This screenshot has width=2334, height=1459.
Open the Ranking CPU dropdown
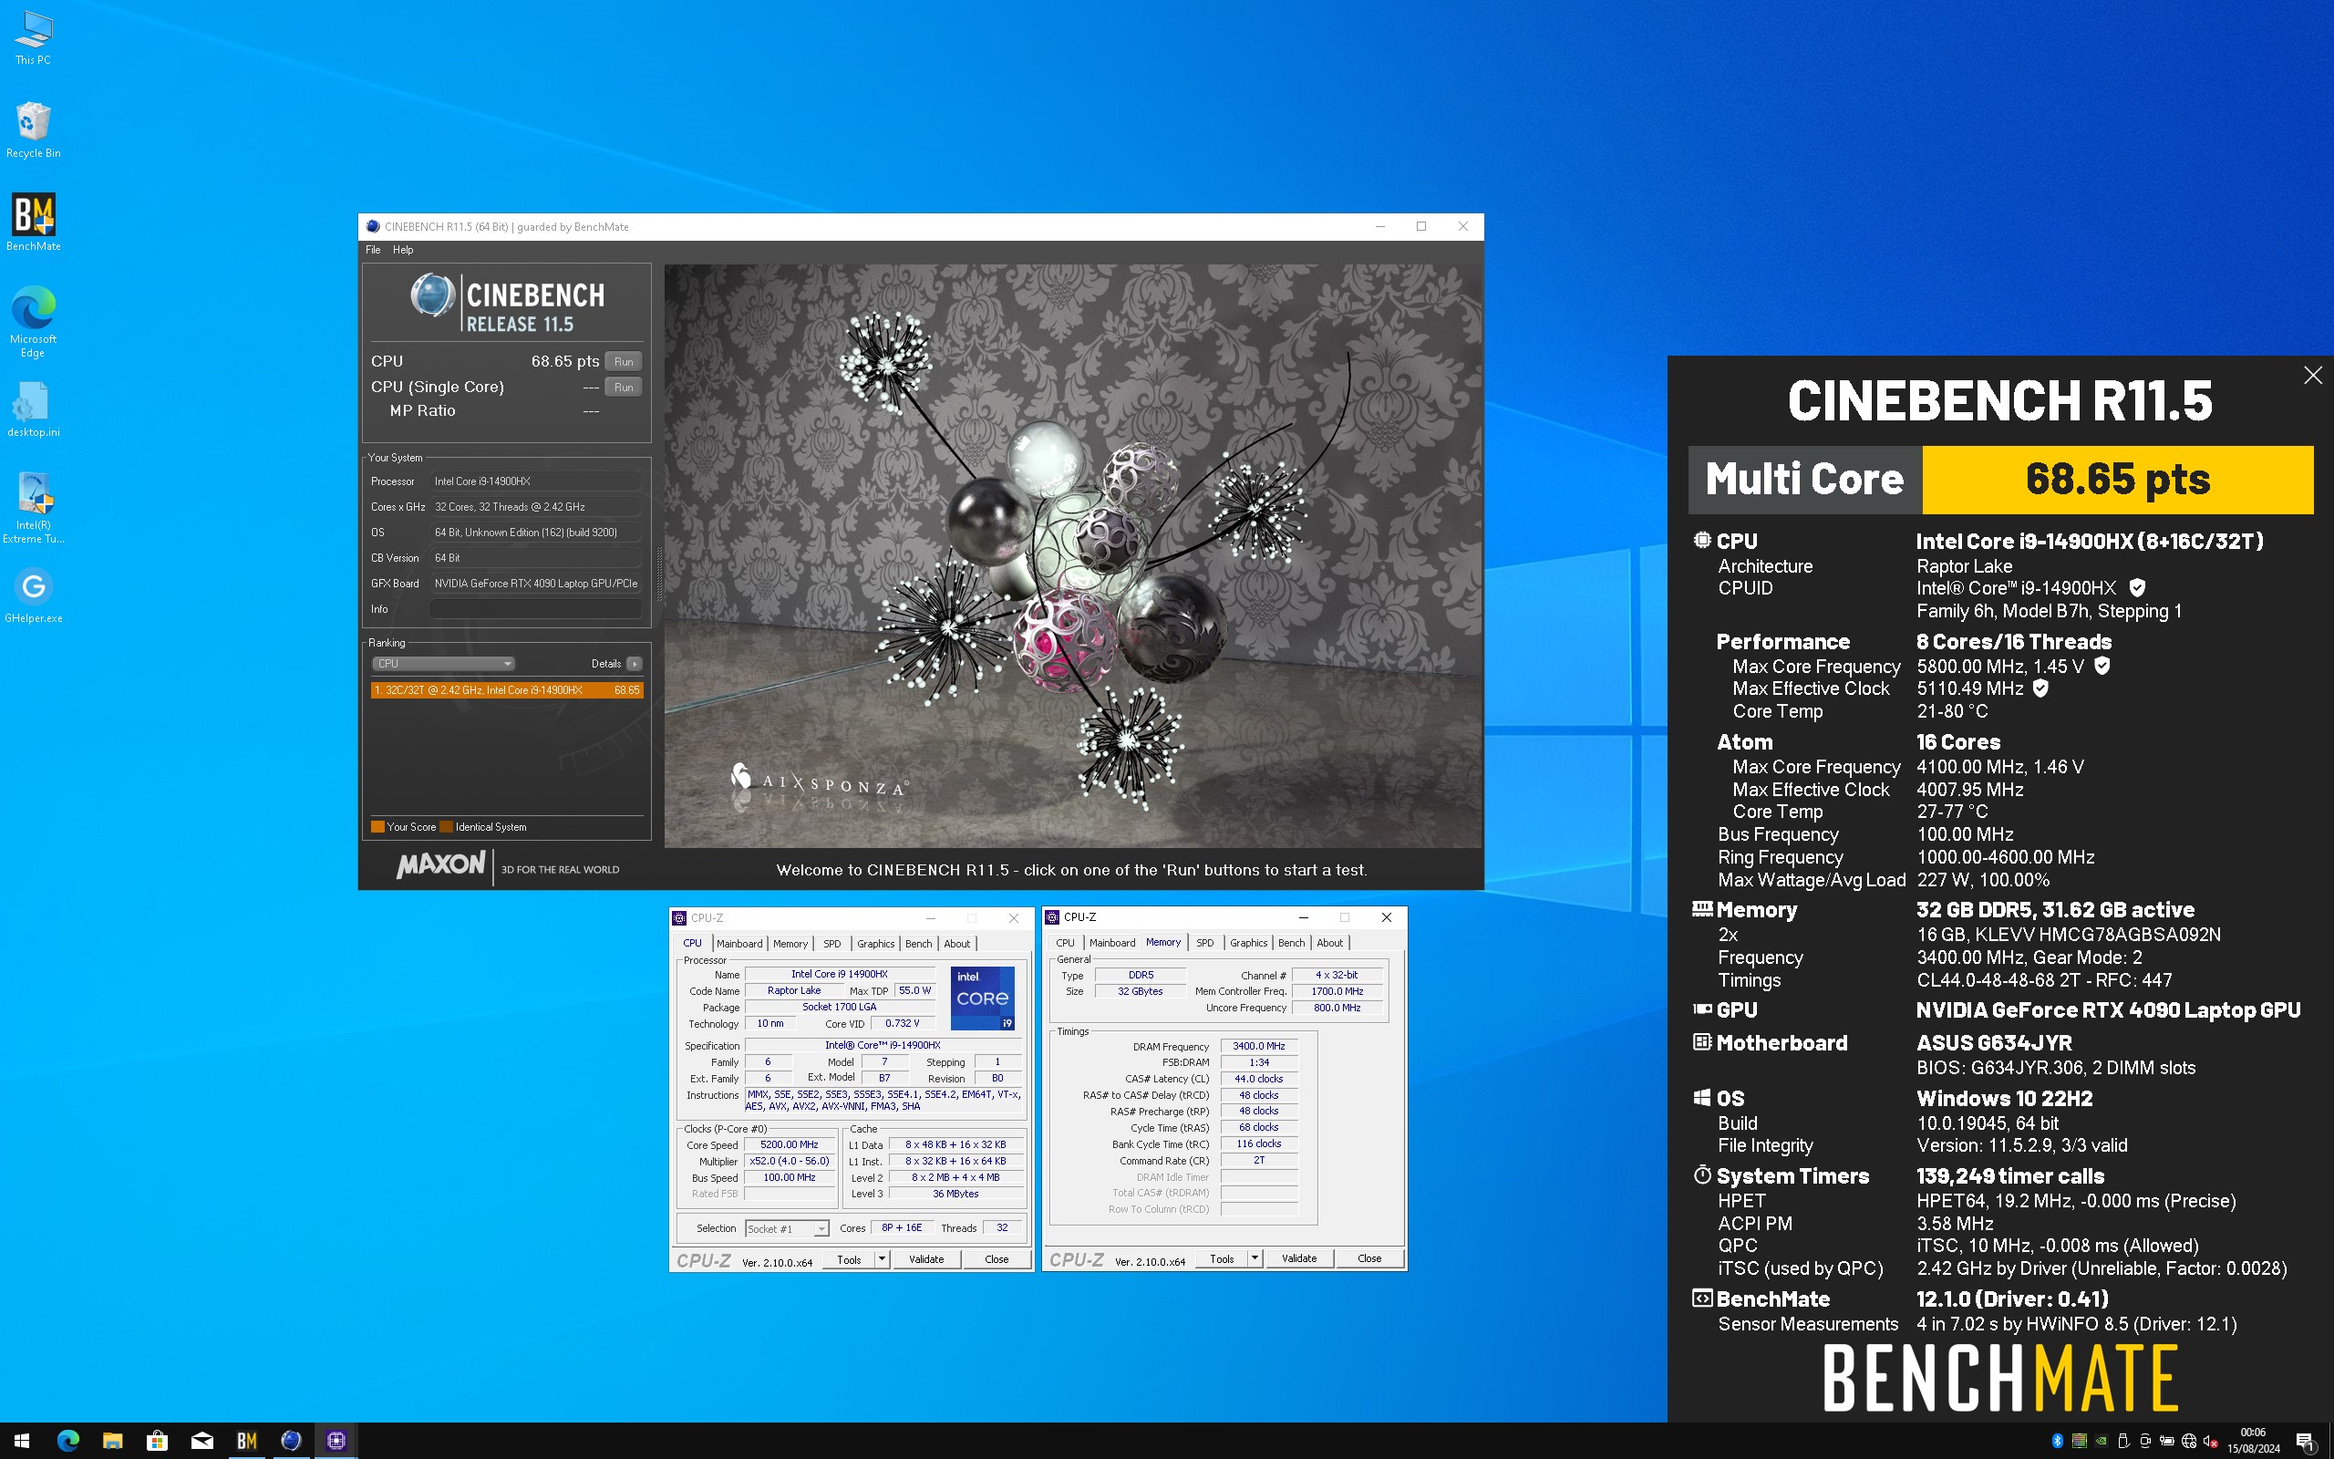pos(444,664)
